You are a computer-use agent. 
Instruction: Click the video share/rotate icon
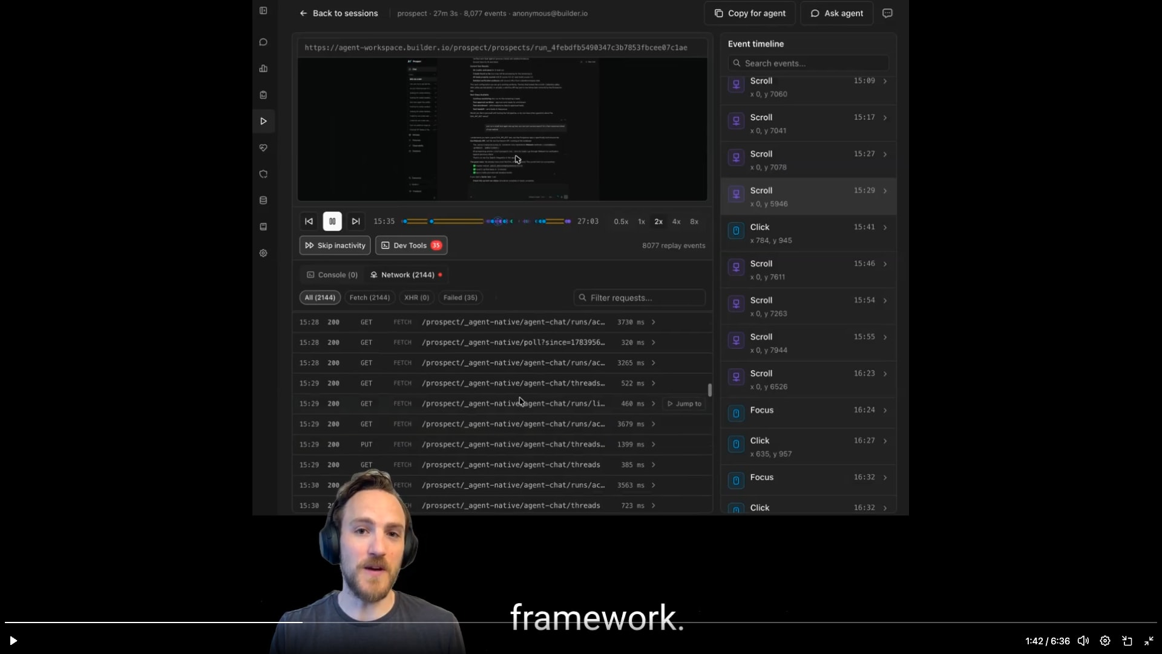(x=1127, y=641)
